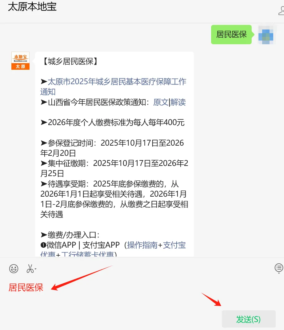The height and width of the screenshot is (330, 284).
Task: Open the 原文 policy link
Action: [x=161, y=102]
